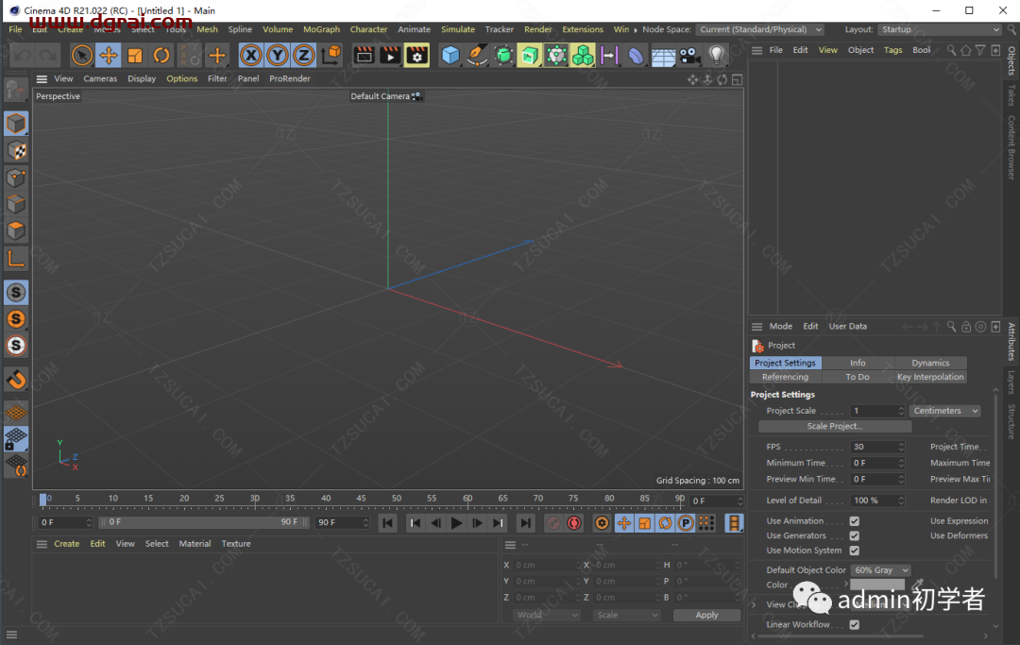Screen dimensions: 1020x645
Task: Go to end of animation
Action: [526, 523]
